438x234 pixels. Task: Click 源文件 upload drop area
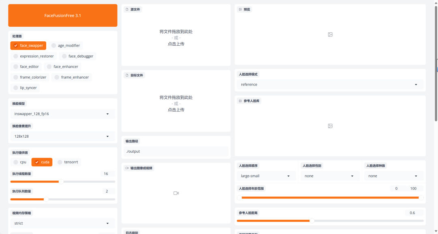pyautogui.click(x=176, y=38)
